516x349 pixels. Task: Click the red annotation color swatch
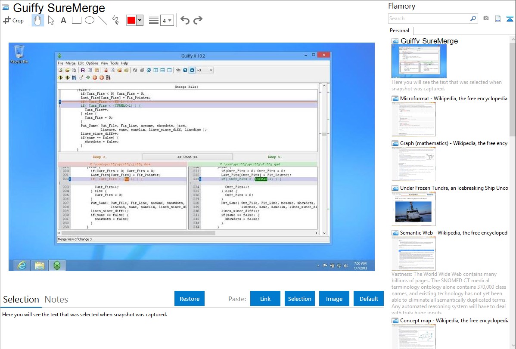[131, 20]
